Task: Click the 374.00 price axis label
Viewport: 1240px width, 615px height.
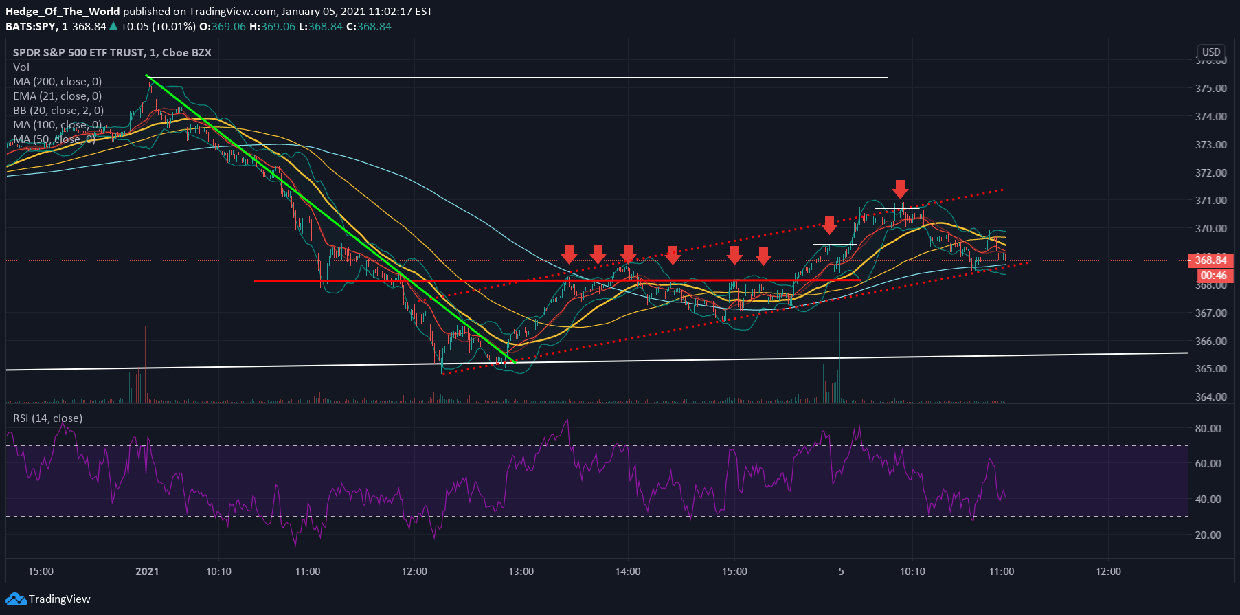Action: click(x=1210, y=116)
